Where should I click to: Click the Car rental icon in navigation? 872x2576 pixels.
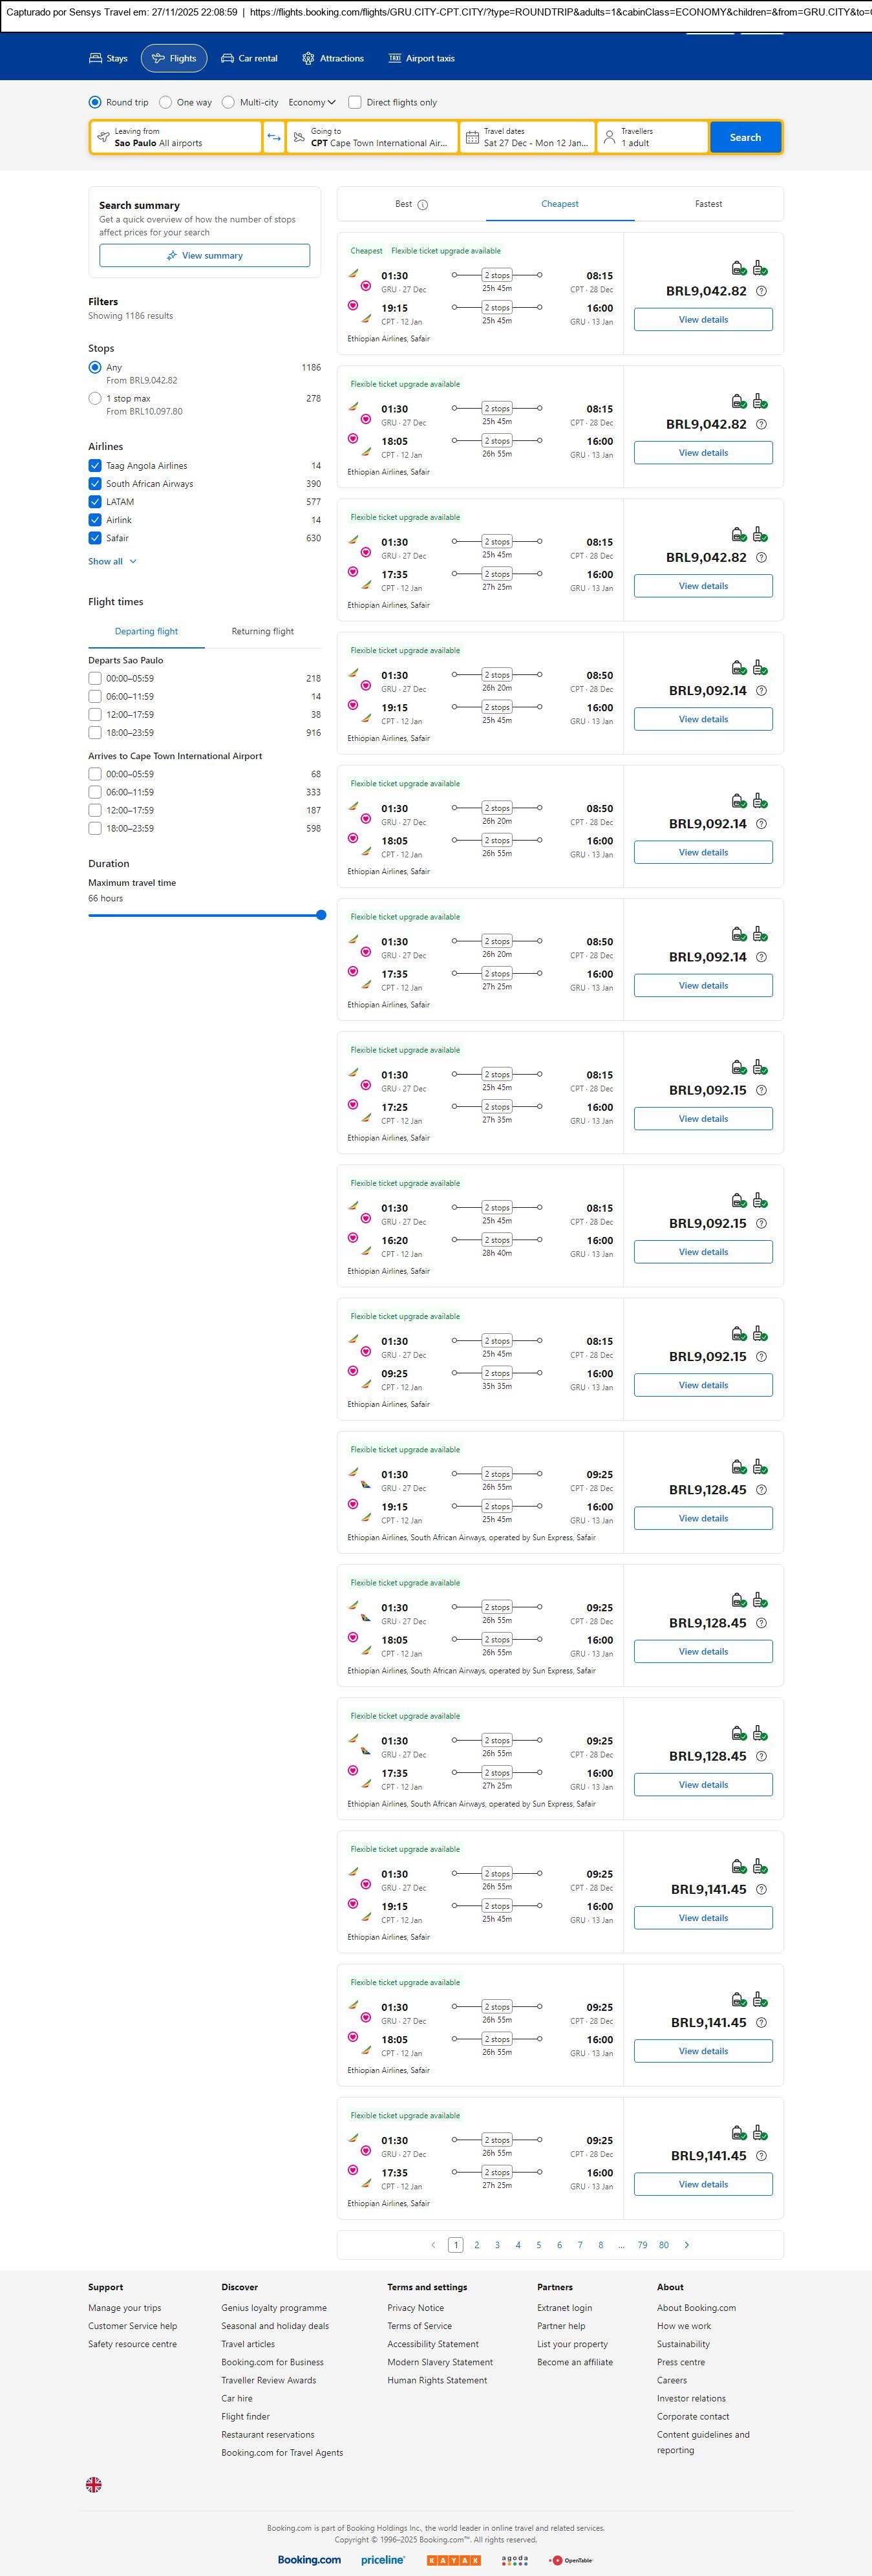click(228, 59)
